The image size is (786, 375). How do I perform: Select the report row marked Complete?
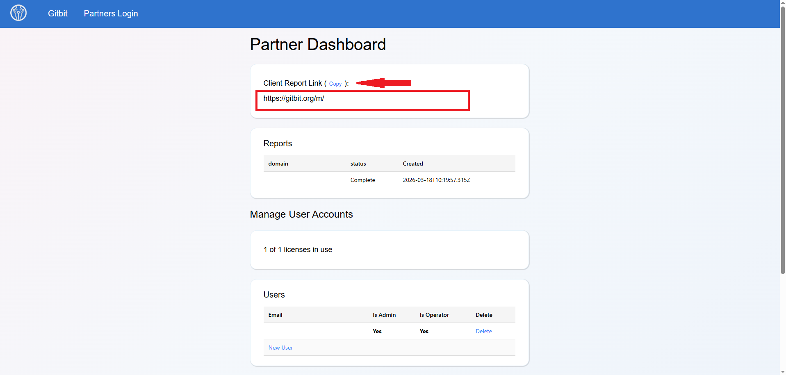[x=362, y=180]
